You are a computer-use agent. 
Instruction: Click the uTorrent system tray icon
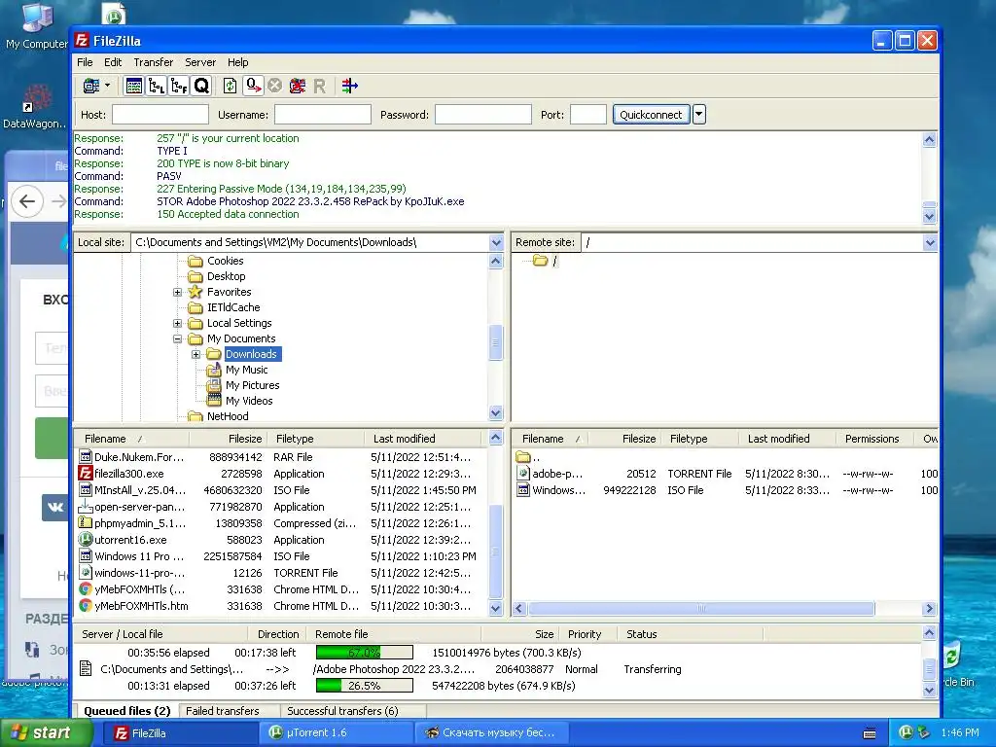[x=906, y=732]
